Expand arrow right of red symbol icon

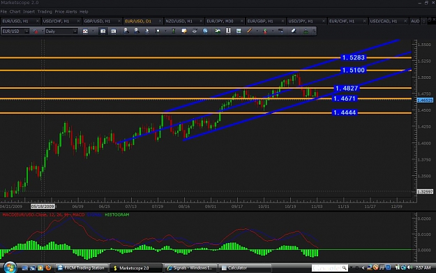[x=43, y=31]
